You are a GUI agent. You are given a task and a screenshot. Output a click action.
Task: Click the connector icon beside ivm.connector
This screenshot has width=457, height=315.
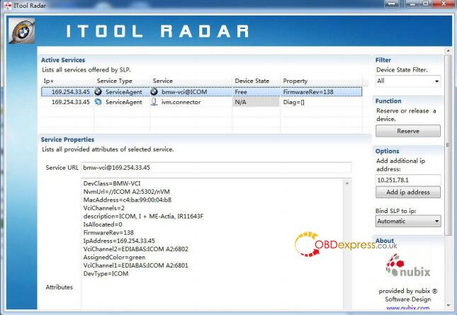tap(154, 102)
